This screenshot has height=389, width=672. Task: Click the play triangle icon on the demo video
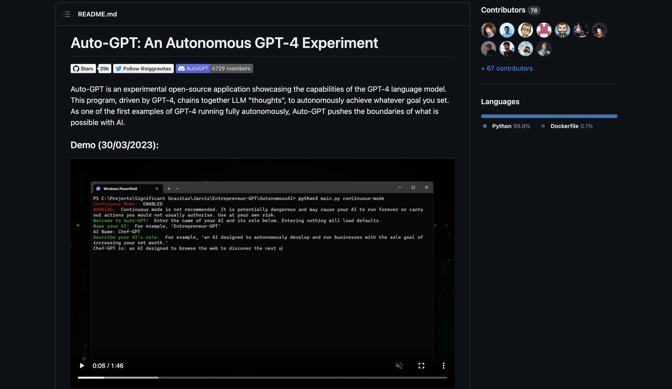(82, 366)
